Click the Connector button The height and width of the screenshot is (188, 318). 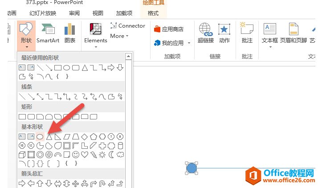(127, 26)
